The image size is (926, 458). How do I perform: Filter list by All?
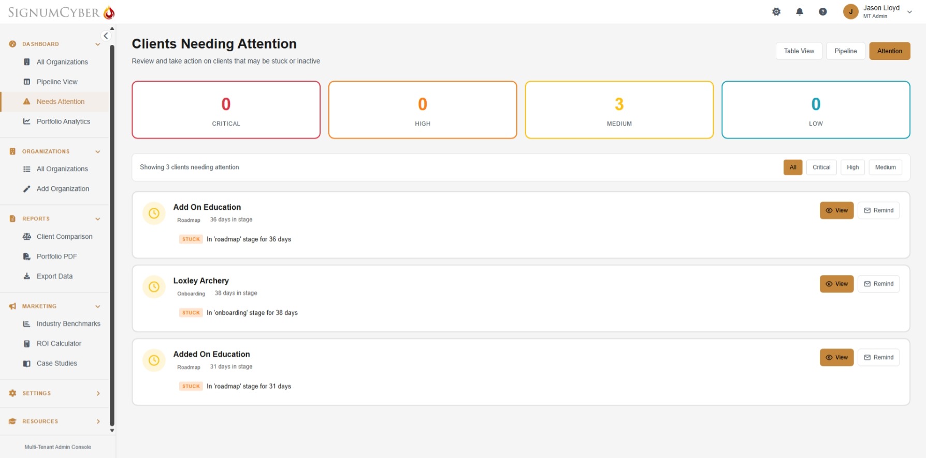[793, 167]
